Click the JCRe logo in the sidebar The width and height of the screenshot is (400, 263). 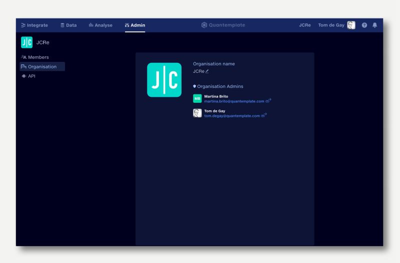point(27,42)
